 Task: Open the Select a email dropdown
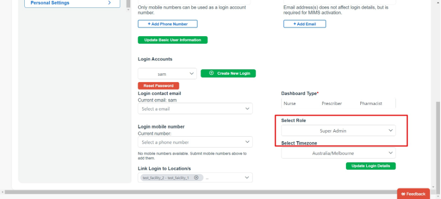tap(195, 108)
